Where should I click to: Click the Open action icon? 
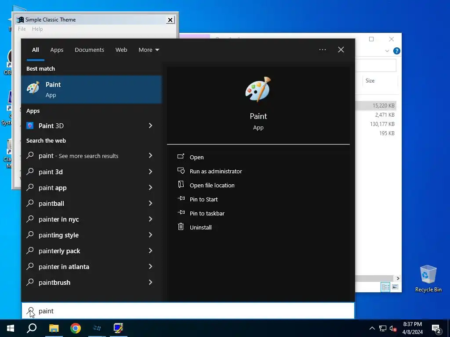point(181,157)
